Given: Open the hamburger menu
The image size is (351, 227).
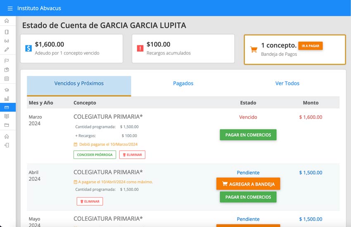Looking at the screenshot, I should coord(10,8).
